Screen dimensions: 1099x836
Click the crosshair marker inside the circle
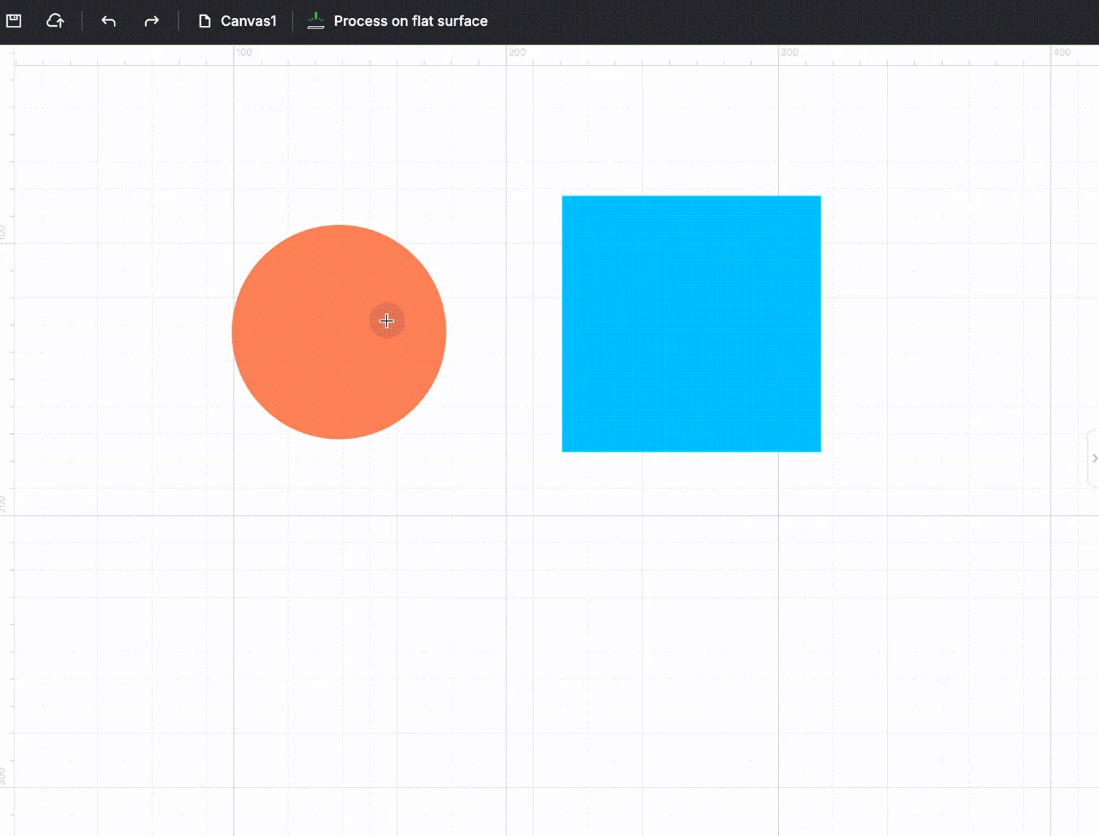(x=386, y=320)
